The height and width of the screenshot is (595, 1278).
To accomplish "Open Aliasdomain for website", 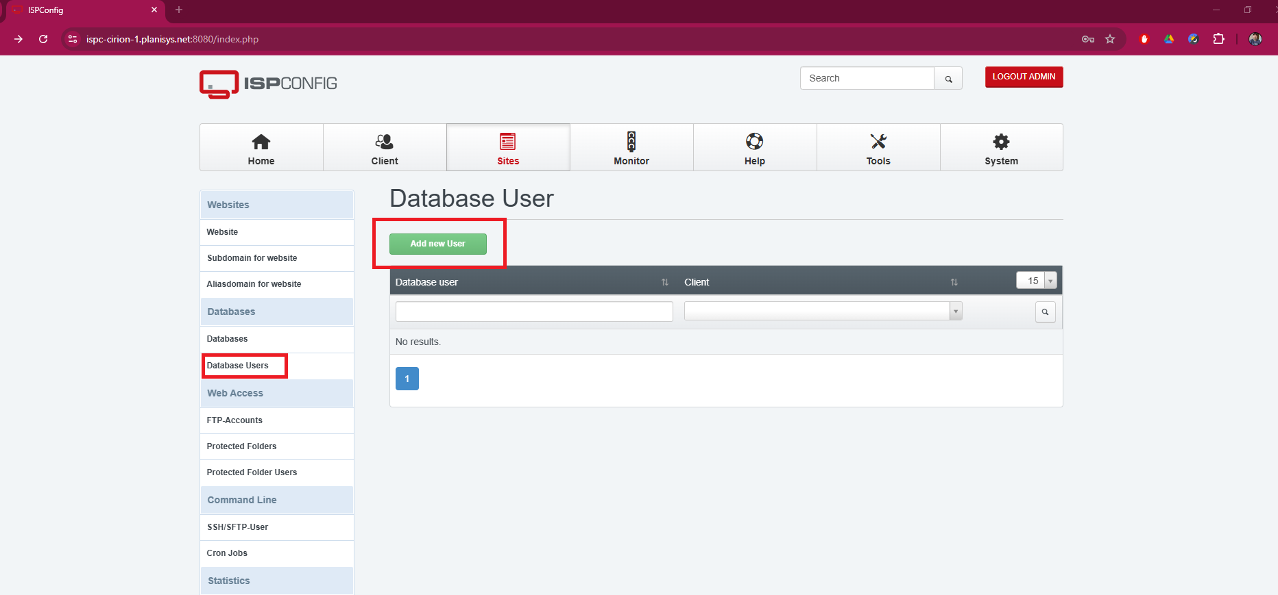I will pos(277,284).
